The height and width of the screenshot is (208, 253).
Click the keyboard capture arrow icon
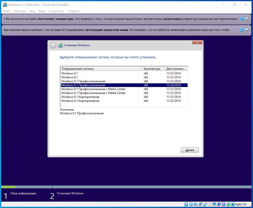click(x=233, y=204)
